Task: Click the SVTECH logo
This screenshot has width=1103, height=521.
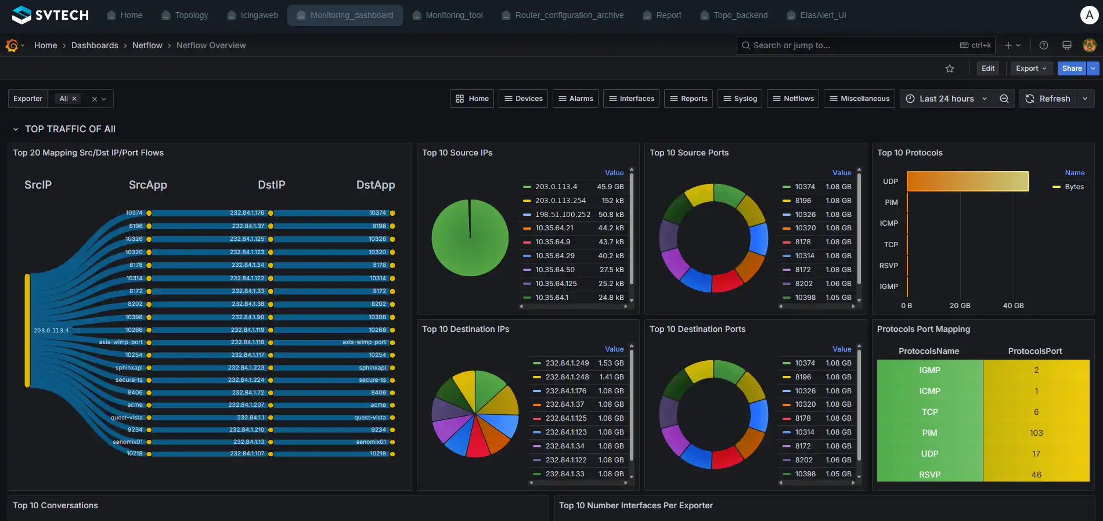Action: pos(51,15)
